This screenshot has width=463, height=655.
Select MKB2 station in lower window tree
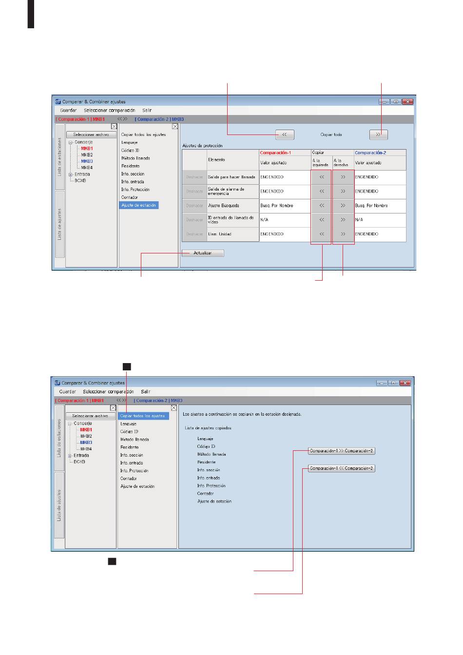(x=86, y=436)
